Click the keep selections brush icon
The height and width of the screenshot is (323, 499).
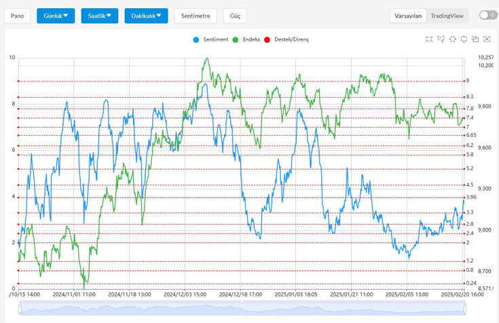click(x=475, y=39)
